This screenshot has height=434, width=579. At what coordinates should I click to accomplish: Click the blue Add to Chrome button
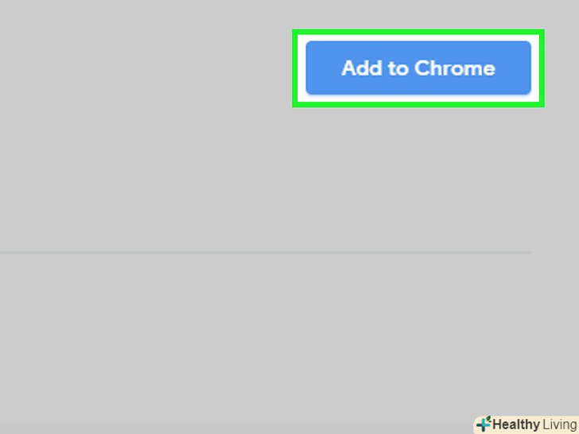click(x=418, y=68)
